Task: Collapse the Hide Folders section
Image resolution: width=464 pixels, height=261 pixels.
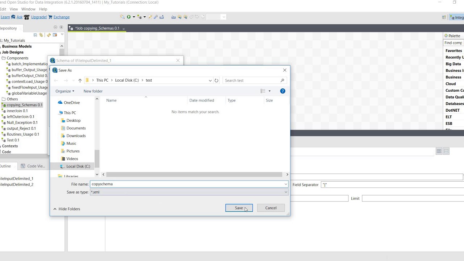Action: (67, 209)
